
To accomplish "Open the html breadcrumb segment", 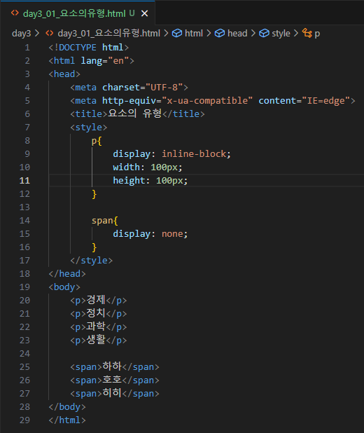I will tap(193, 34).
